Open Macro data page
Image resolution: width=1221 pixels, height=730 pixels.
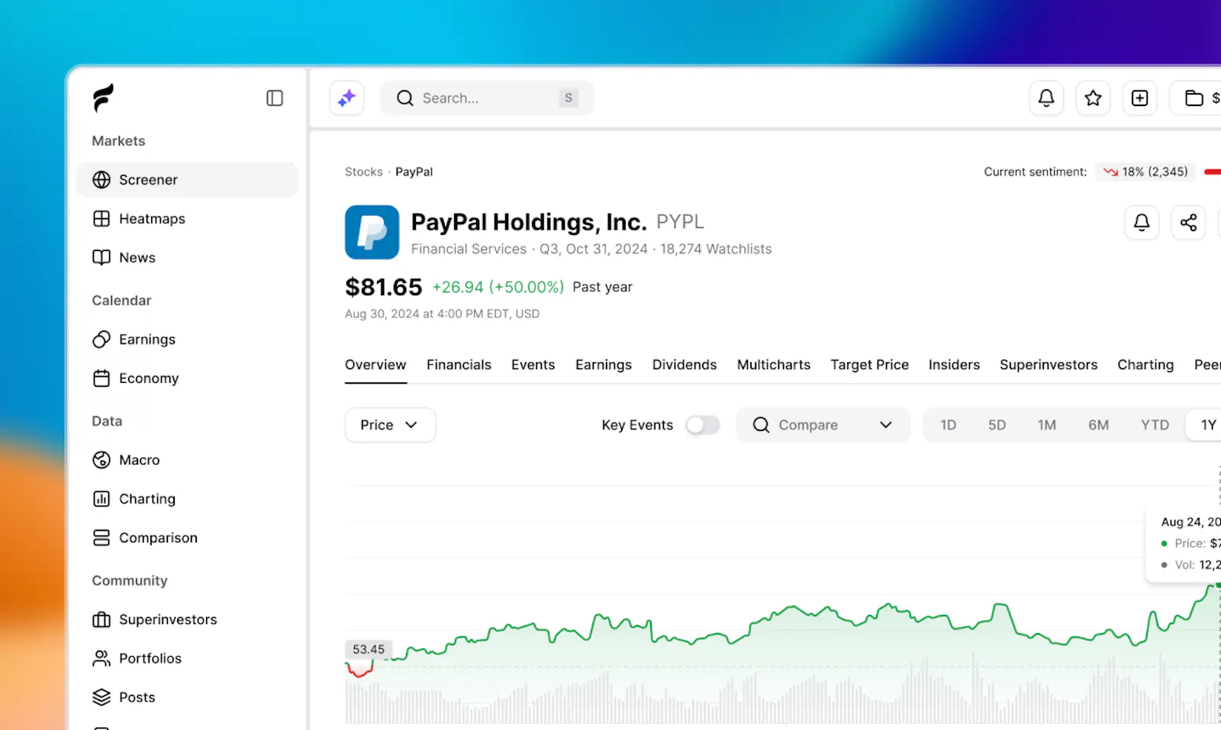point(187,460)
